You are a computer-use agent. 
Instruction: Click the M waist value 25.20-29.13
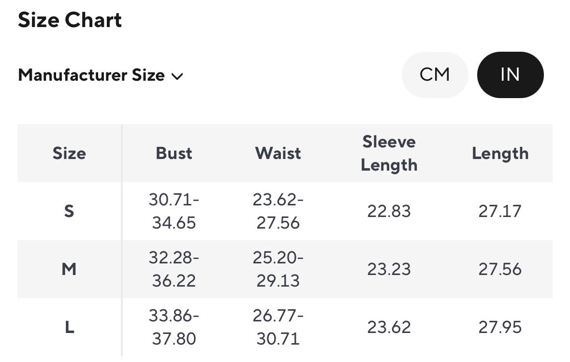[278, 269]
